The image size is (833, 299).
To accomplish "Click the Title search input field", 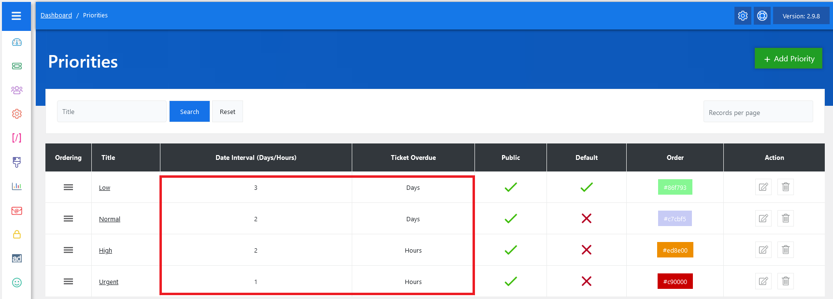I will [112, 112].
